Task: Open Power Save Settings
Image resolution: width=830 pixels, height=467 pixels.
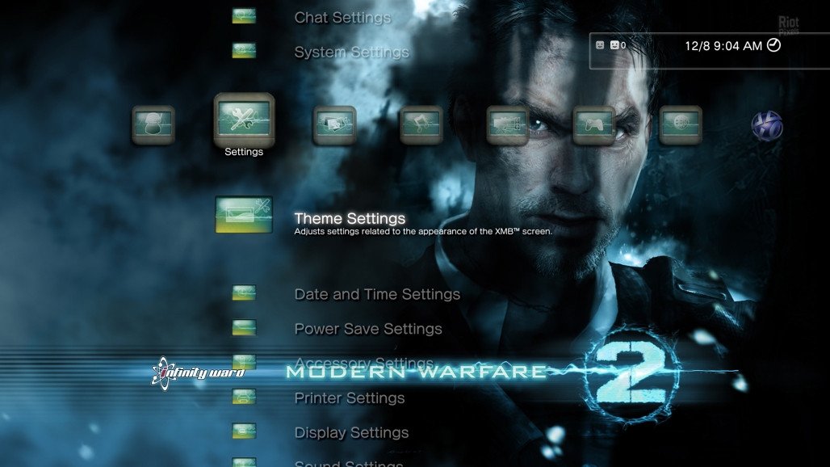Action: 367,329
